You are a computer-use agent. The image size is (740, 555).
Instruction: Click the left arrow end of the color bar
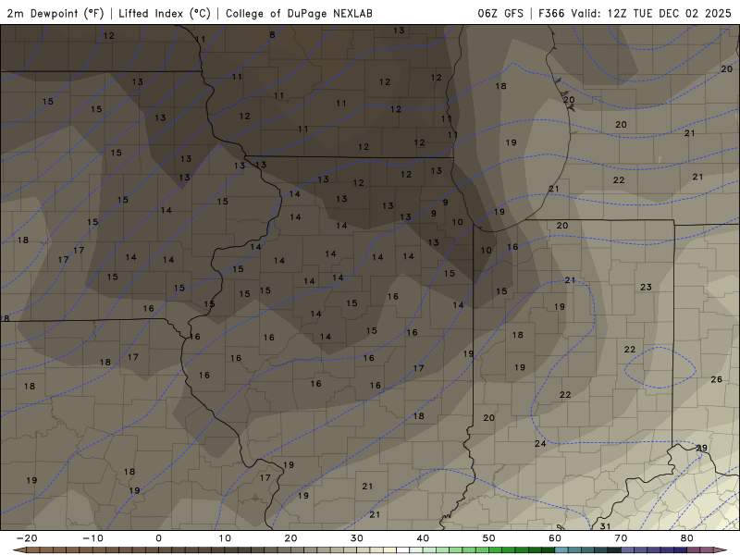pyautogui.click(x=19, y=550)
